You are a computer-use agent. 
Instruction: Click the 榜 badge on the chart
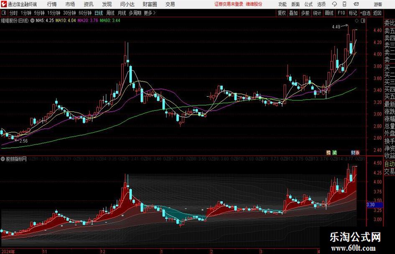point(328,152)
